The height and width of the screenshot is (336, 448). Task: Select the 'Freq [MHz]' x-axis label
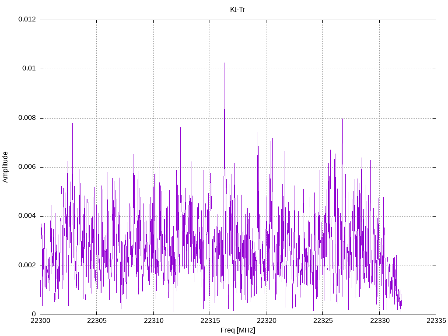click(238, 330)
